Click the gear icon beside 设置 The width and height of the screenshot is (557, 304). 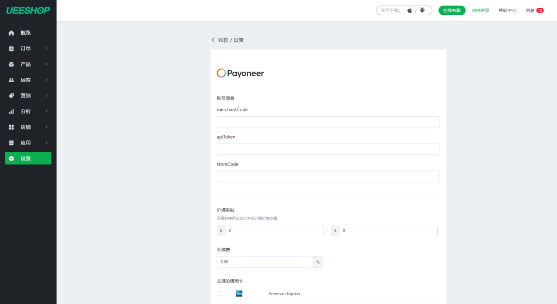pos(11,158)
